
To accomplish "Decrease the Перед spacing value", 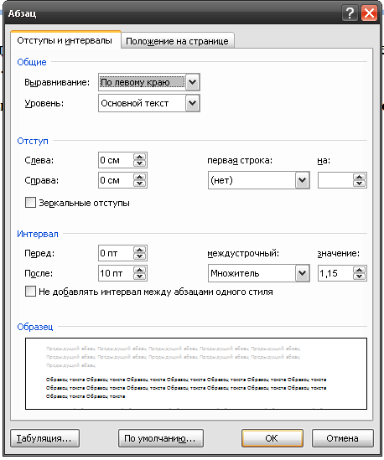I will tap(140, 256).
